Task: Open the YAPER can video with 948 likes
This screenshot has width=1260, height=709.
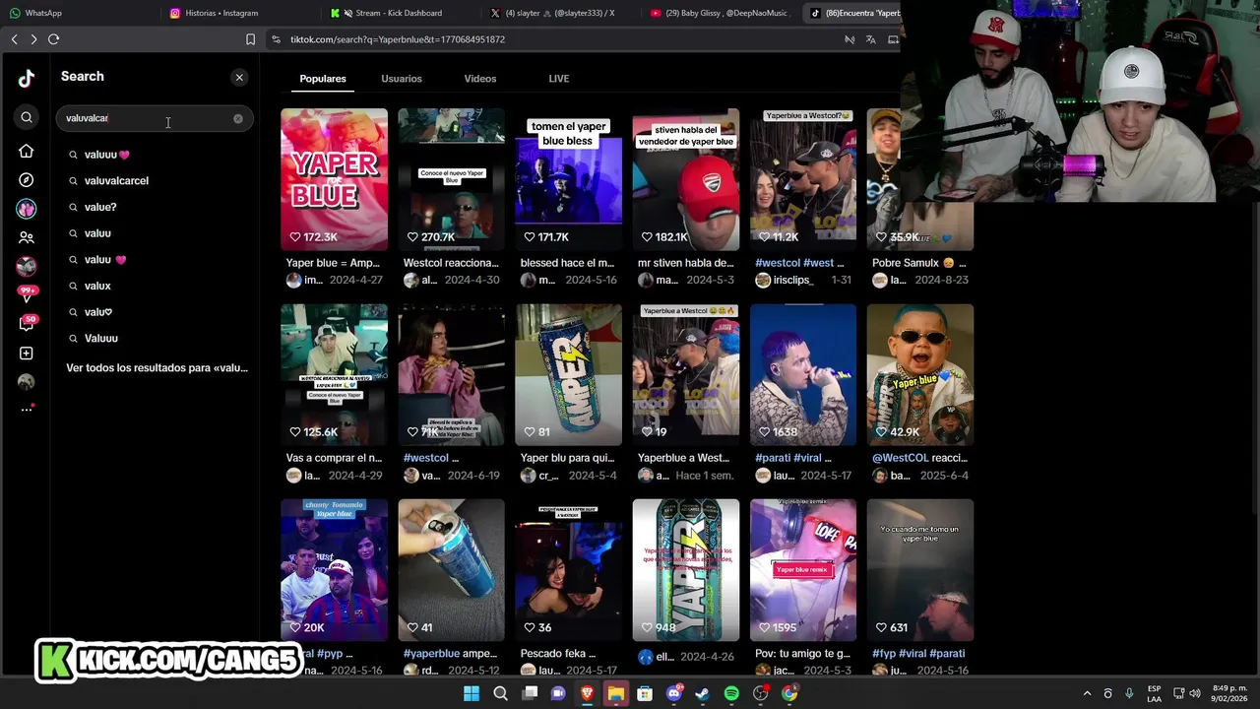Action: point(685,570)
